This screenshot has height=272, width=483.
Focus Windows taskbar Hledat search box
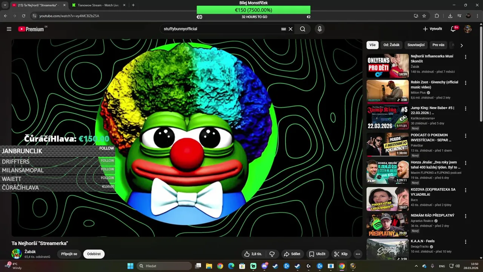coord(164,266)
